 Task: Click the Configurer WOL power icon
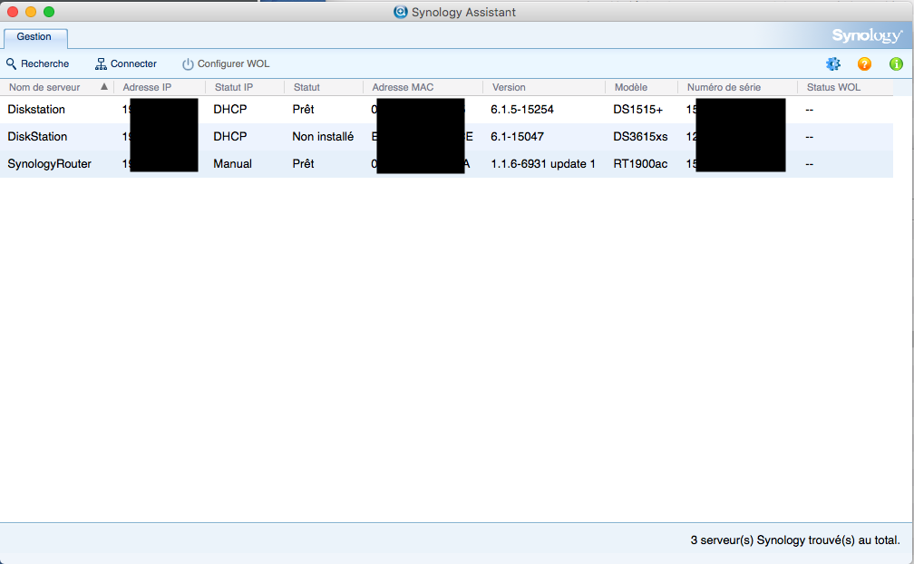coord(188,64)
